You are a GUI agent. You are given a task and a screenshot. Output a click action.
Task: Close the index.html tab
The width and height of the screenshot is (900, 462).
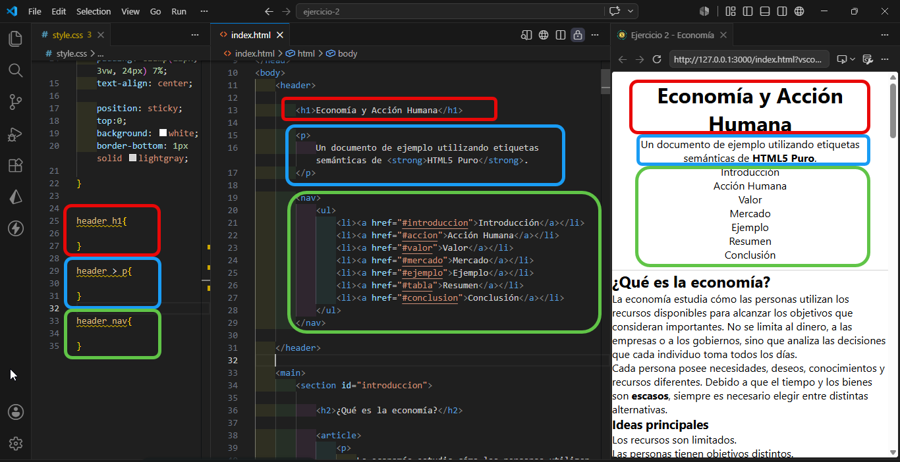pos(280,35)
